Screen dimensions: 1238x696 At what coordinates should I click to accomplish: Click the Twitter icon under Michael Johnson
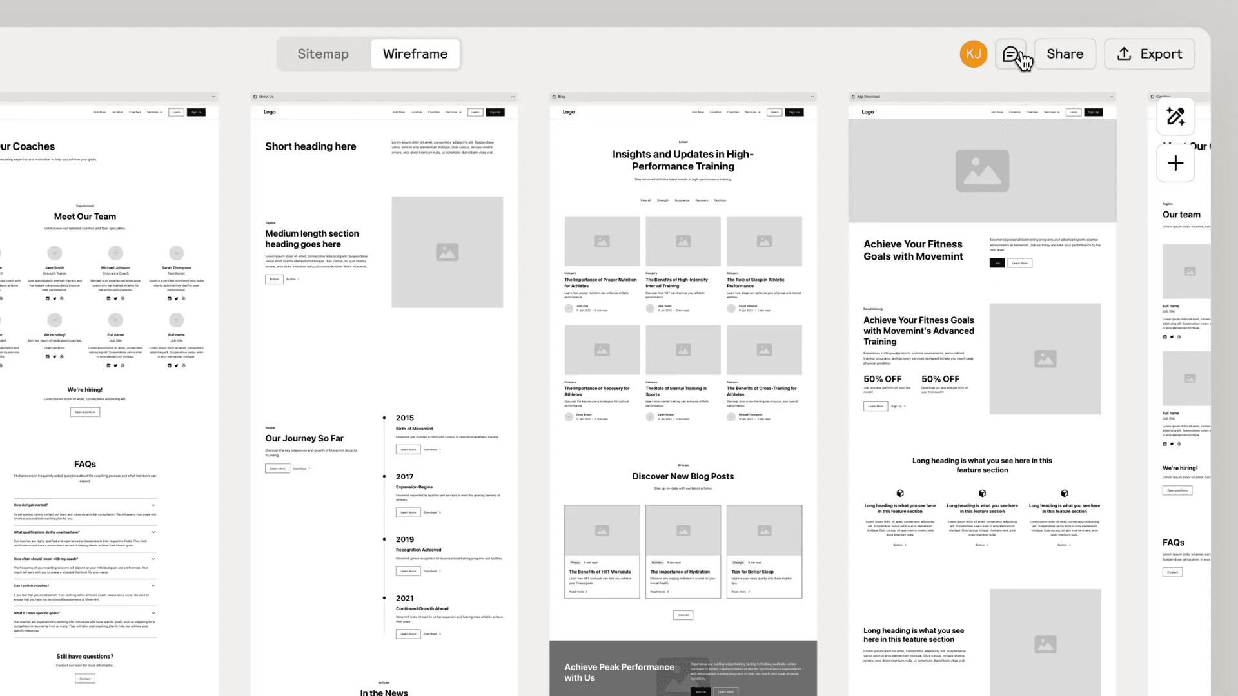click(115, 298)
